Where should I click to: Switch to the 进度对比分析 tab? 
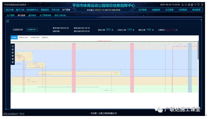(x=23, y=37)
